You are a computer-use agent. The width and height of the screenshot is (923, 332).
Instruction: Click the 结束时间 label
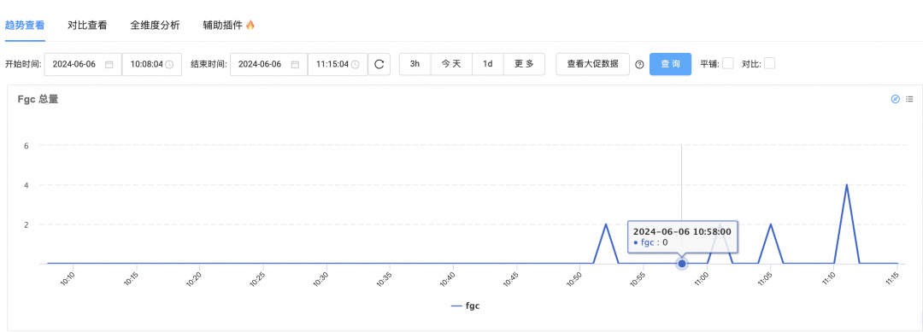point(209,65)
